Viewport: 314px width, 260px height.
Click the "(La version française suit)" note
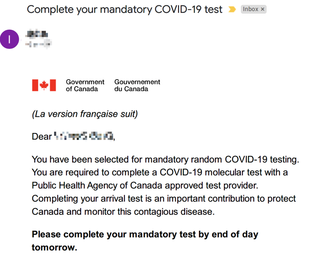pos(85,114)
